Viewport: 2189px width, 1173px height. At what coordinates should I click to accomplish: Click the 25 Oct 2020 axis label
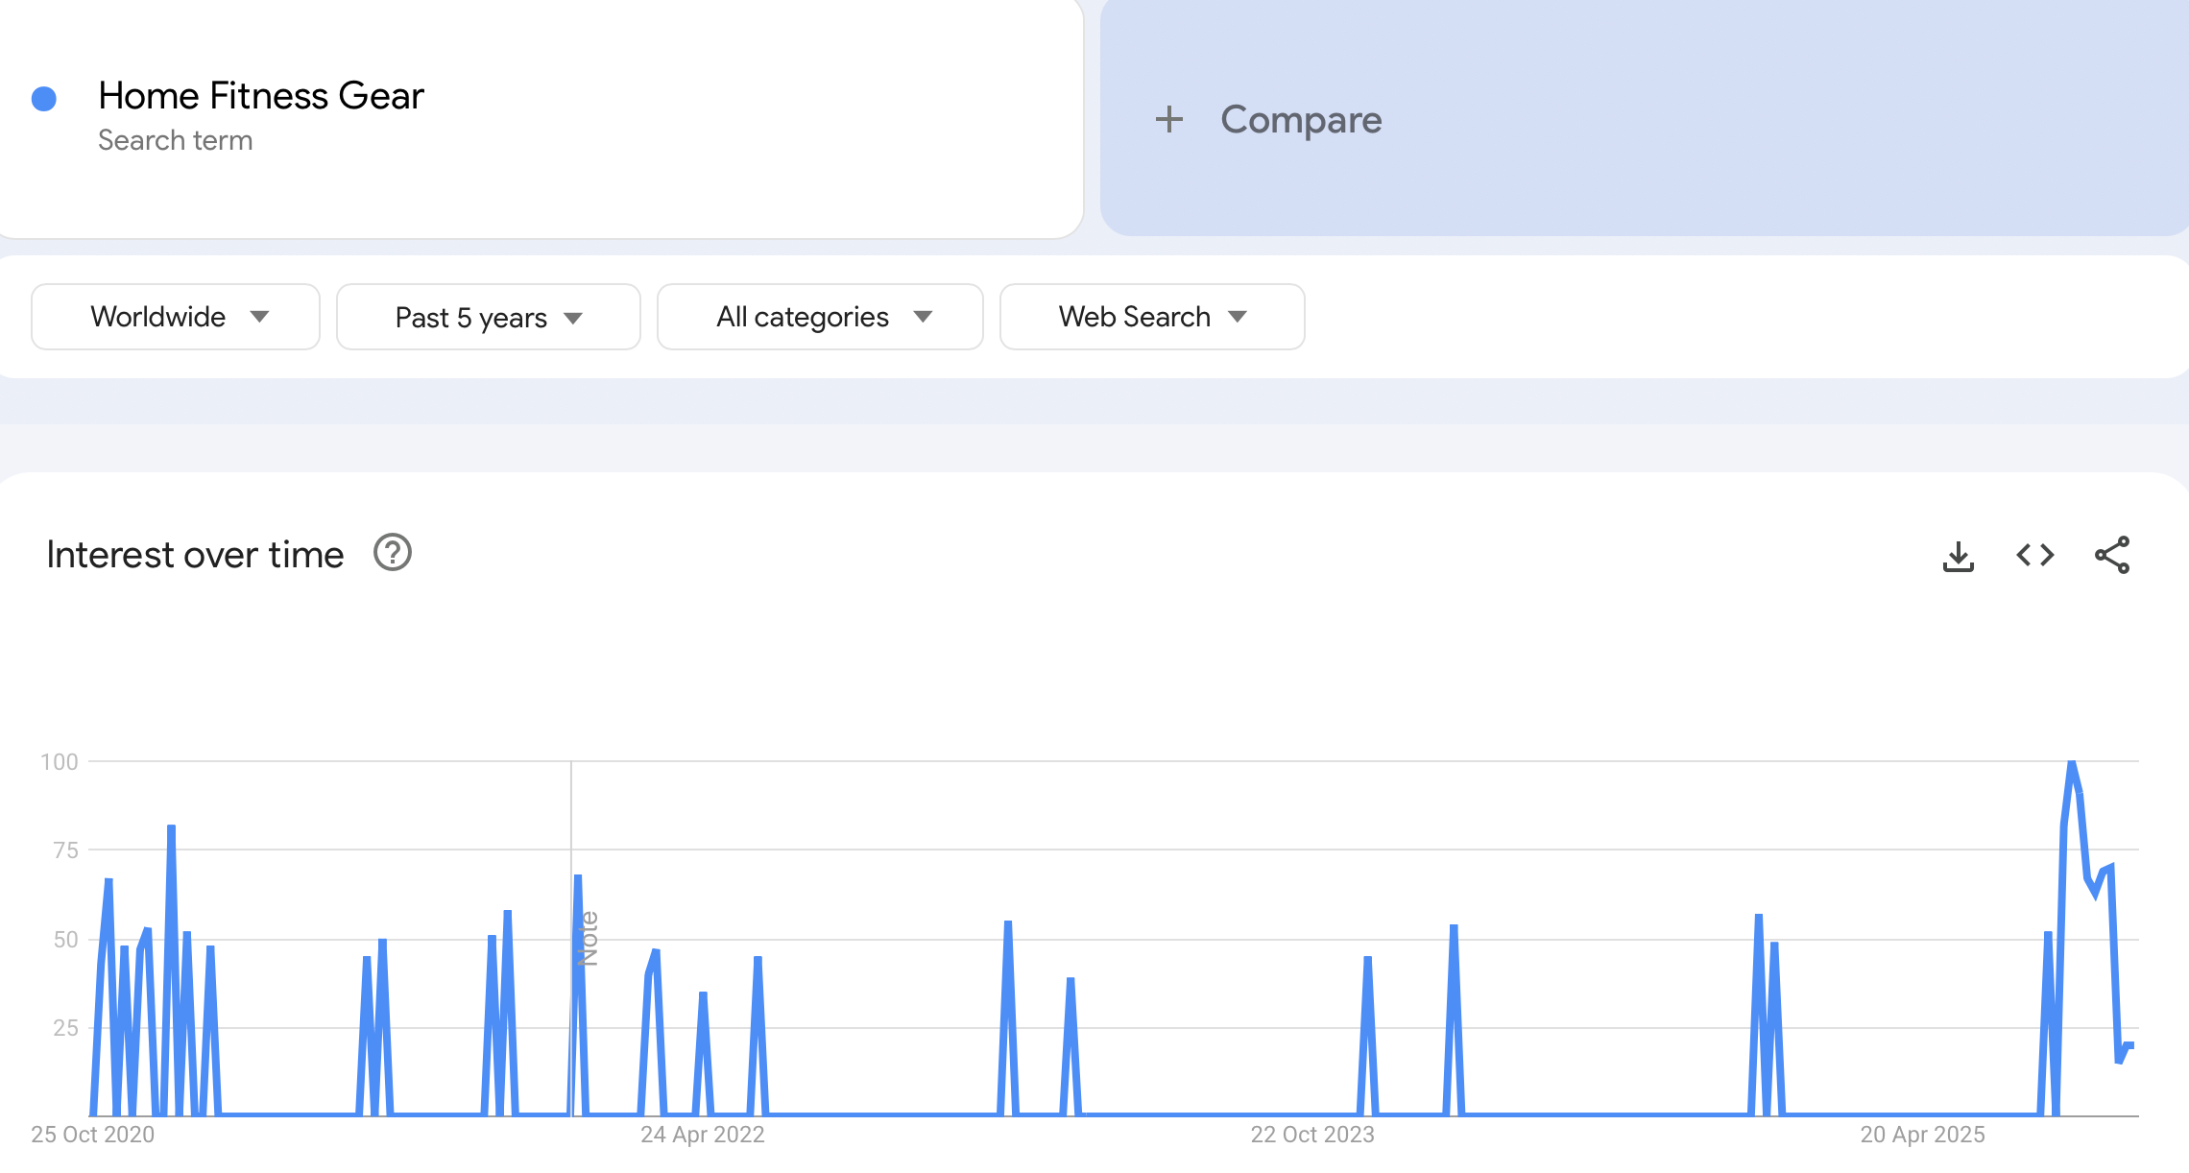[91, 1134]
